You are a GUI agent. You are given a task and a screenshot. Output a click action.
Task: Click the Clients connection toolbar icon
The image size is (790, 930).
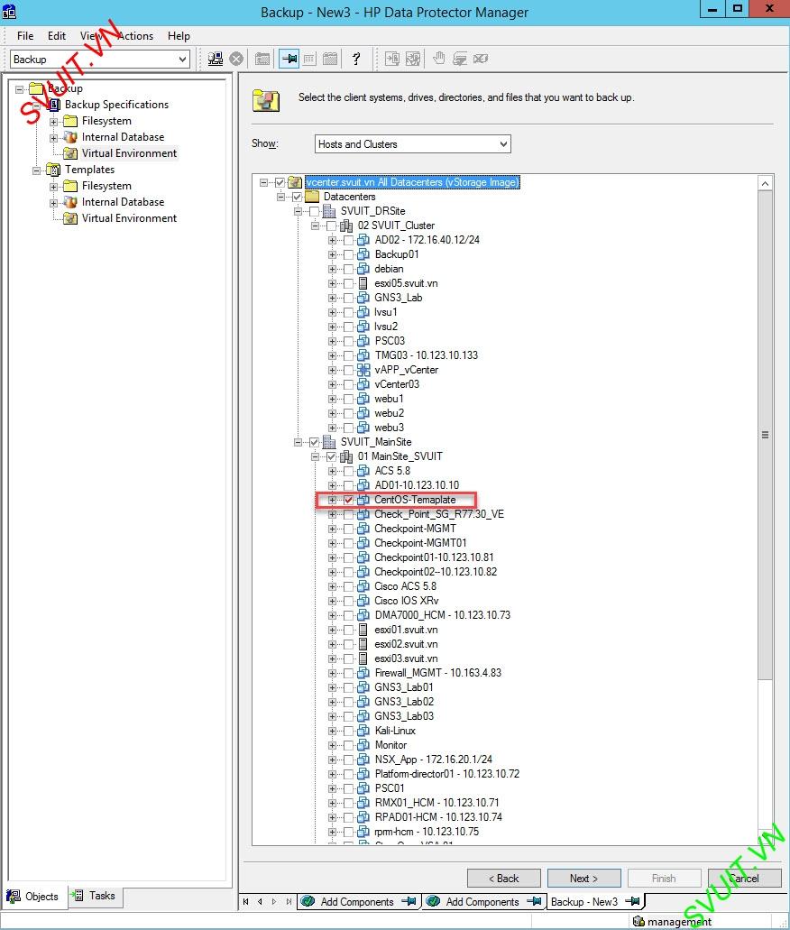(216, 59)
